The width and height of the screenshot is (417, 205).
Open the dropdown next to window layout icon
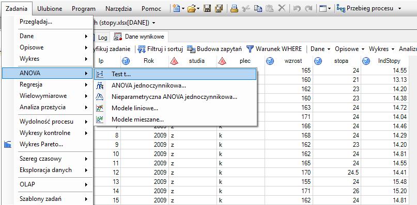tap(330, 9)
